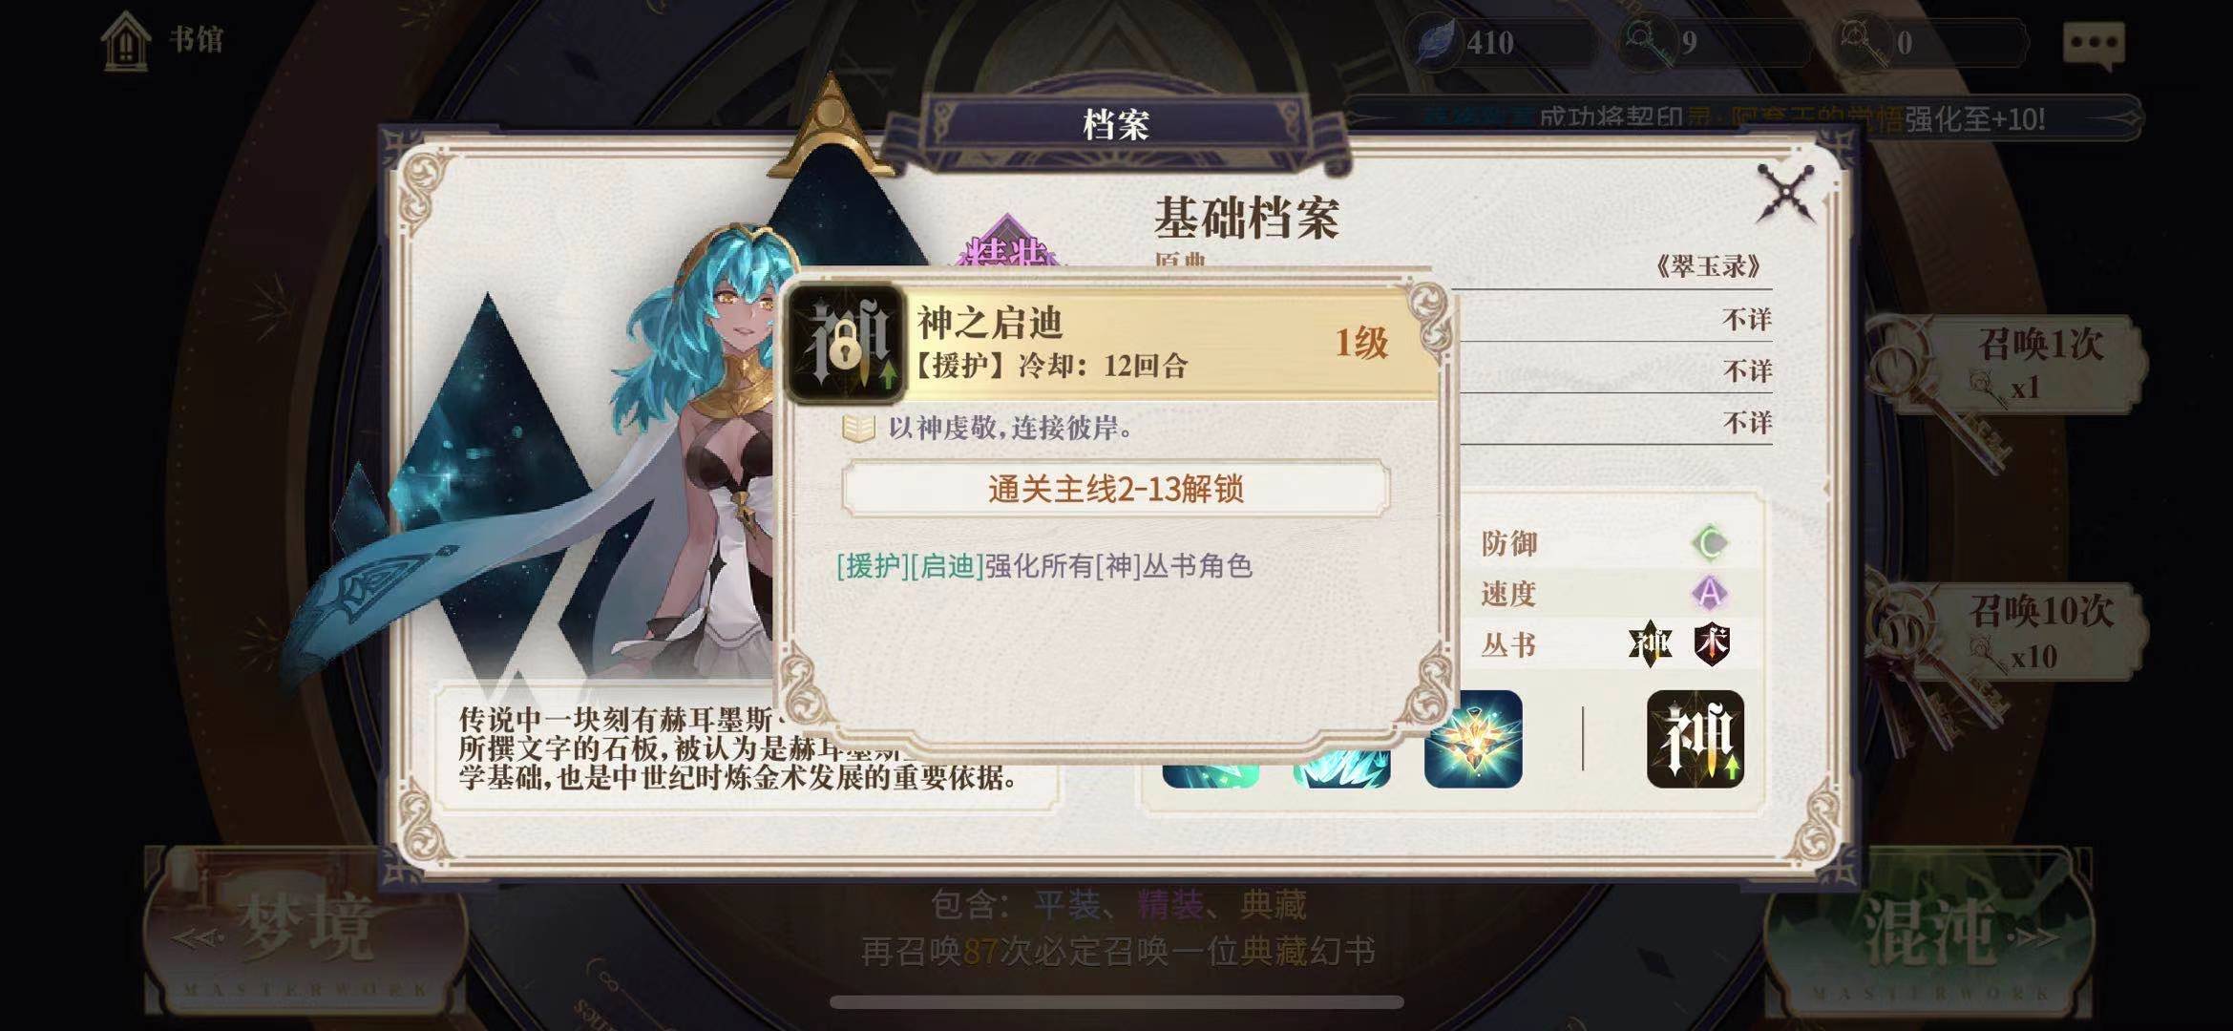Viewport: 2233px width, 1031px height.
Task: Switch to the 混沌 banner on the right
Action: tap(1928, 931)
